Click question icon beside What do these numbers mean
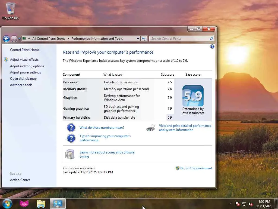This screenshot has height=209, width=278. point(71,128)
